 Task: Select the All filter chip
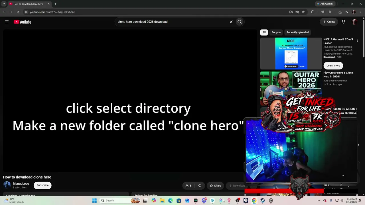click(264, 32)
